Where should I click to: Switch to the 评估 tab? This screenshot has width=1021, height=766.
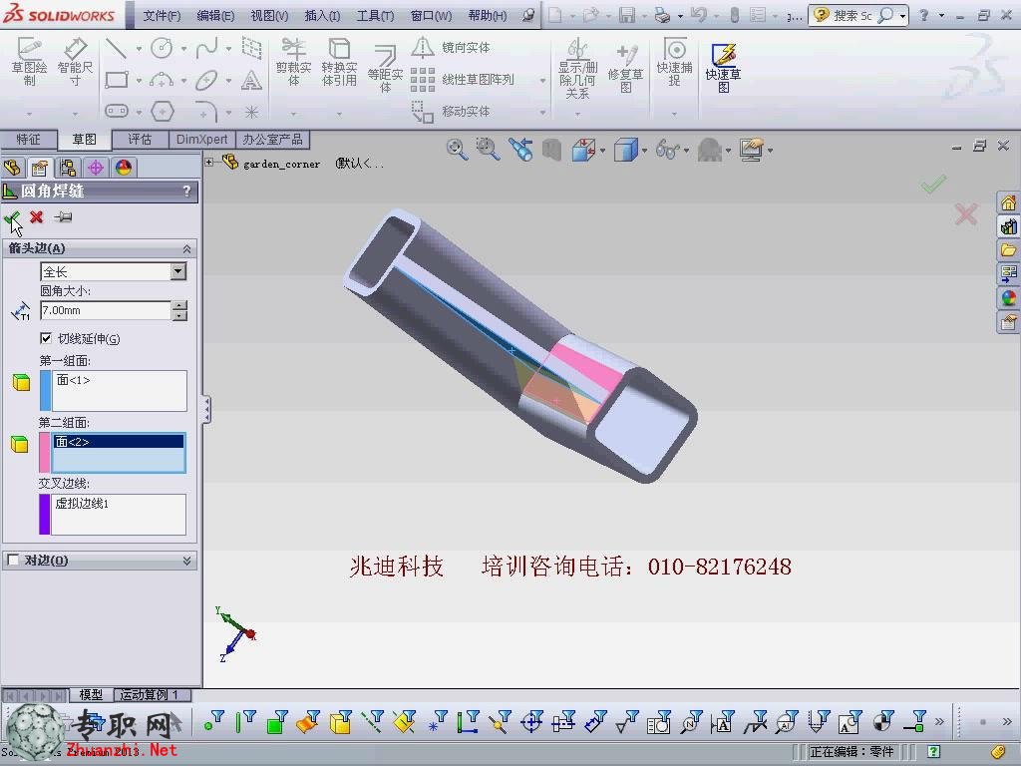[x=140, y=140]
